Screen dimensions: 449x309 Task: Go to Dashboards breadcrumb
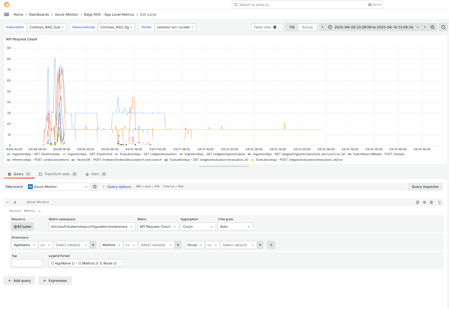coord(39,14)
